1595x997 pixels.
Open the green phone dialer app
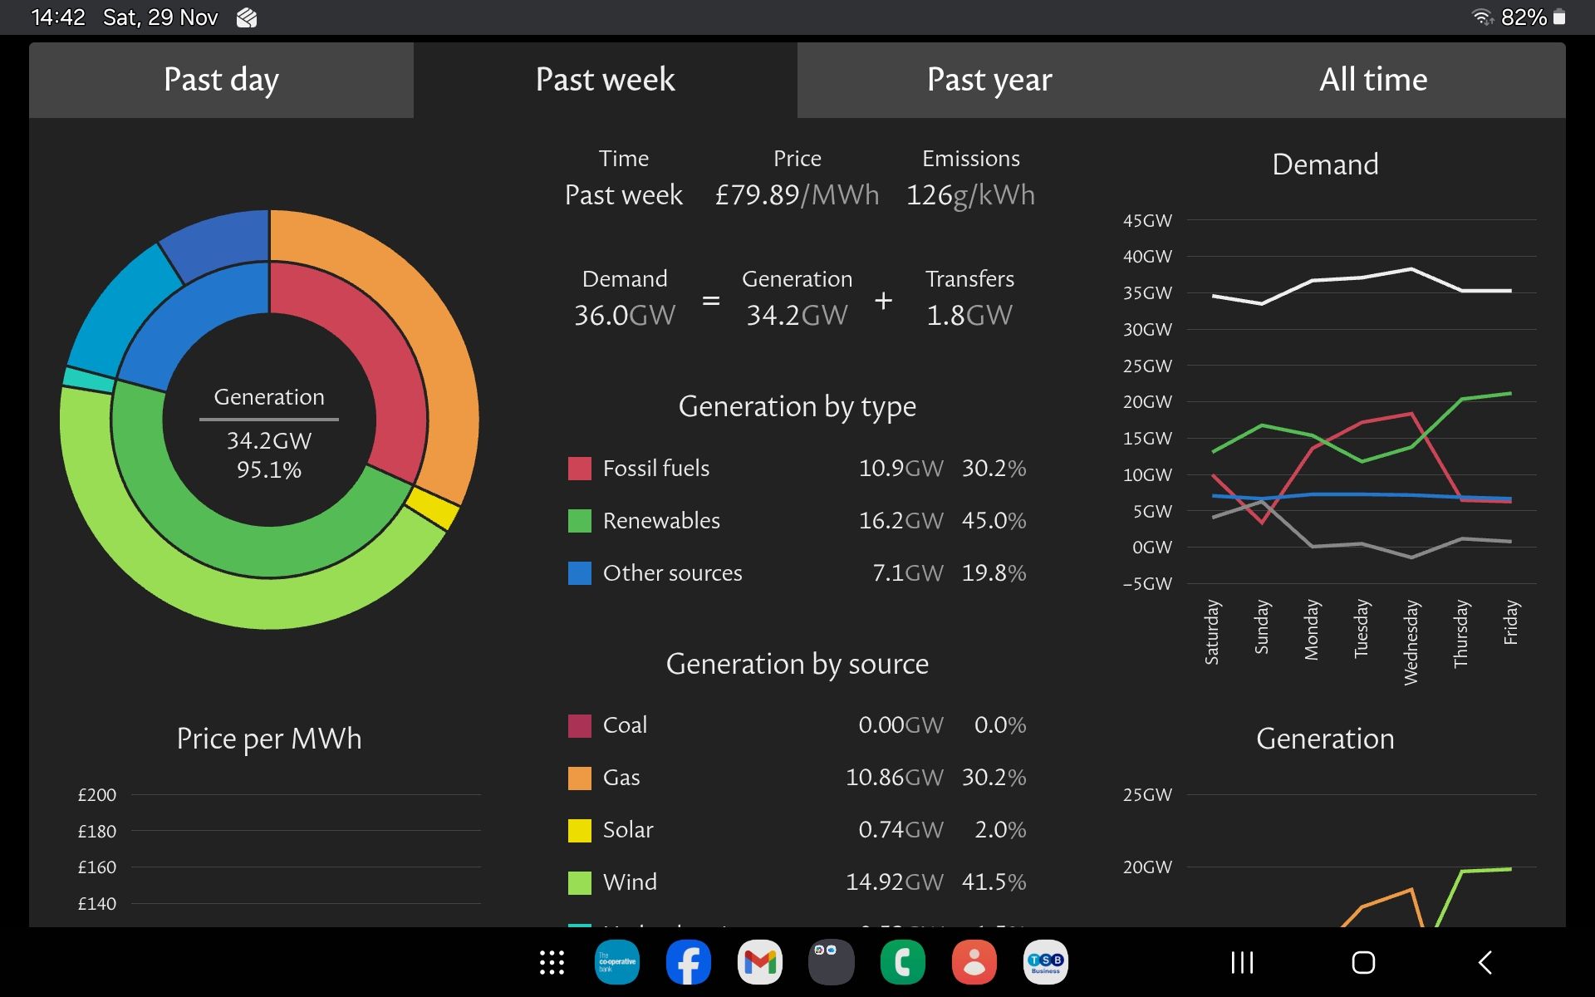pos(902,962)
